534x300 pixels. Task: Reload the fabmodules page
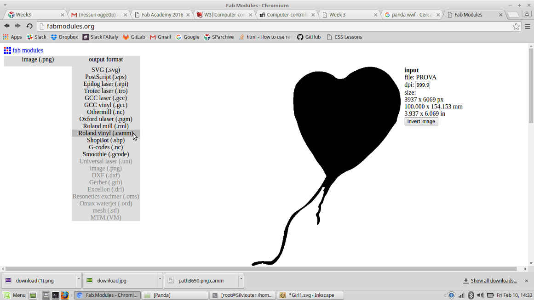(29, 26)
